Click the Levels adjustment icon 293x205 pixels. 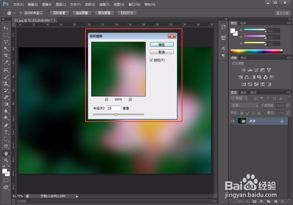(250, 70)
